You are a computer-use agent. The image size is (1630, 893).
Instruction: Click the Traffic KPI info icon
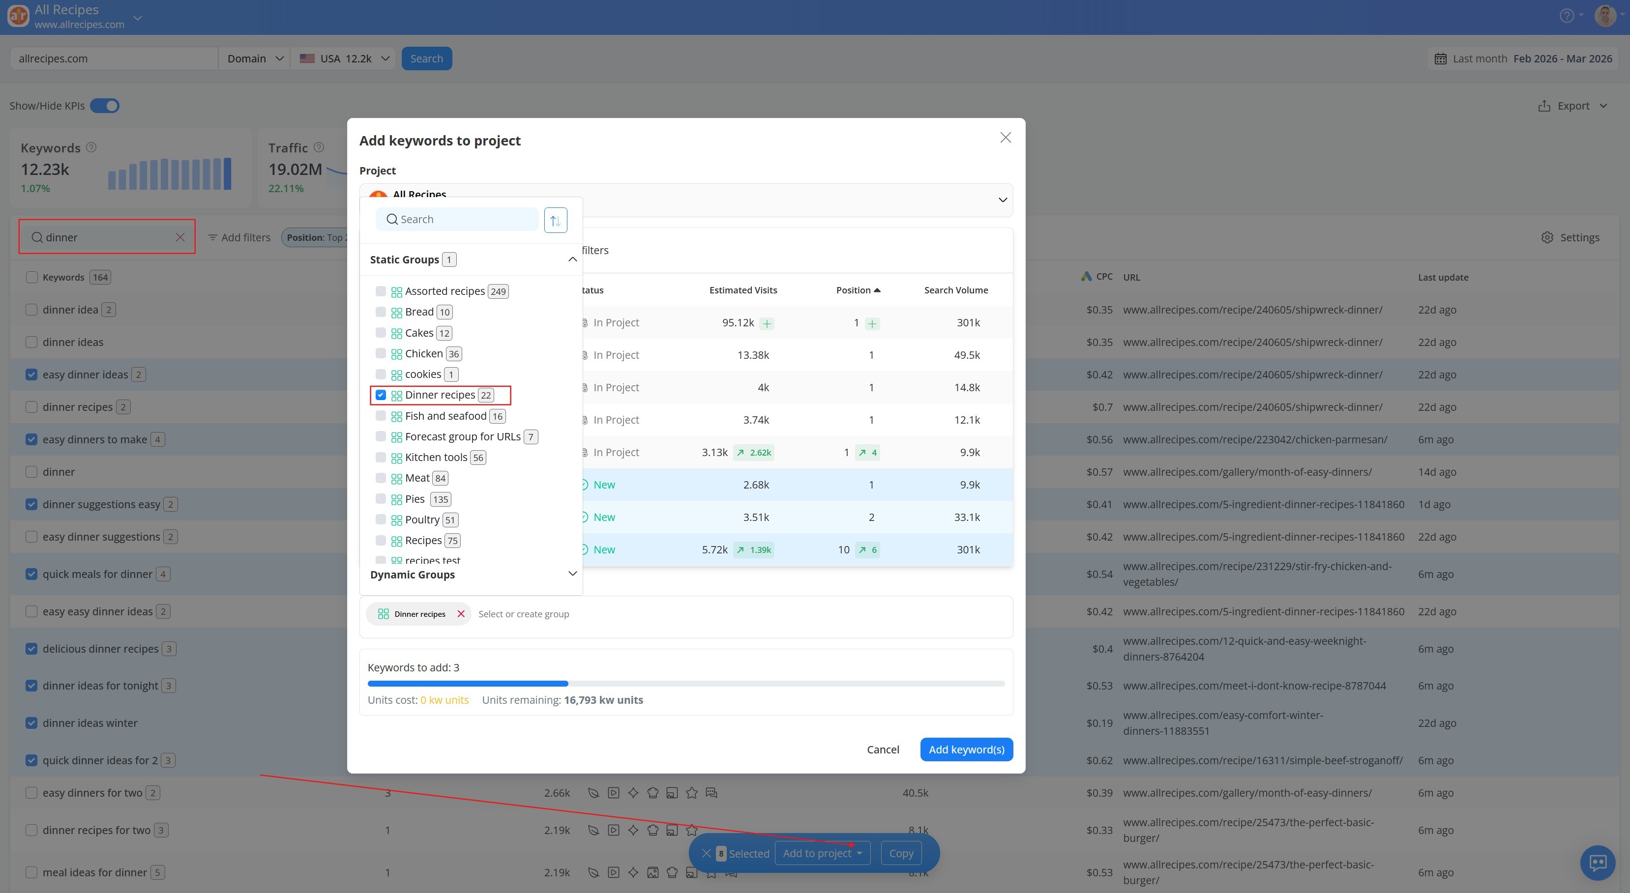click(x=319, y=147)
